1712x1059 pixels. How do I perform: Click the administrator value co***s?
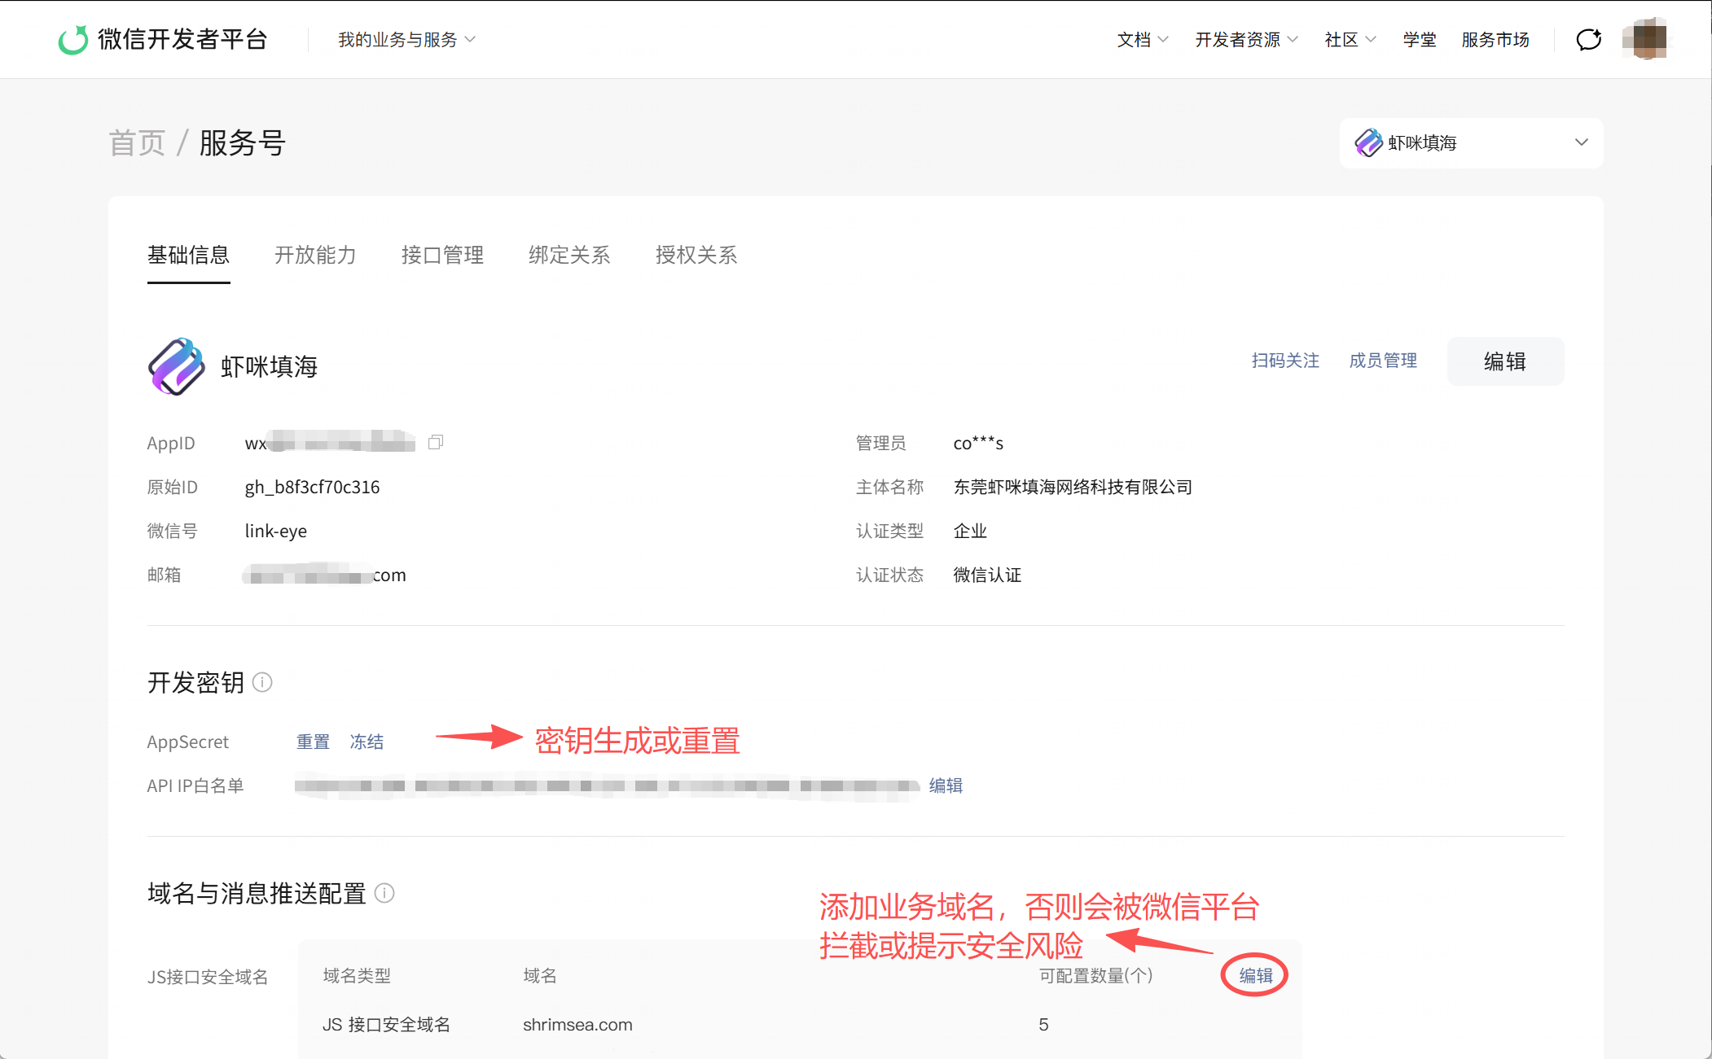978,443
